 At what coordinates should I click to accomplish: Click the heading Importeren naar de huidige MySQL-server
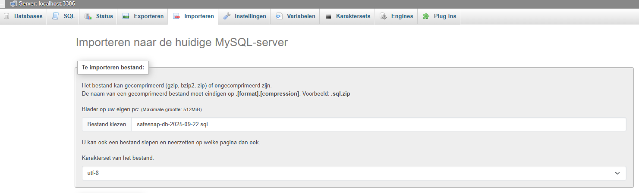182,43
